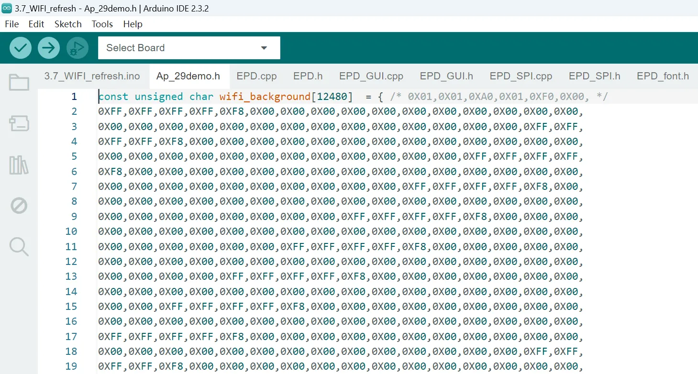Switch to the EPD_font.h tab
This screenshot has height=374, width=698.
tap(663, 76)
